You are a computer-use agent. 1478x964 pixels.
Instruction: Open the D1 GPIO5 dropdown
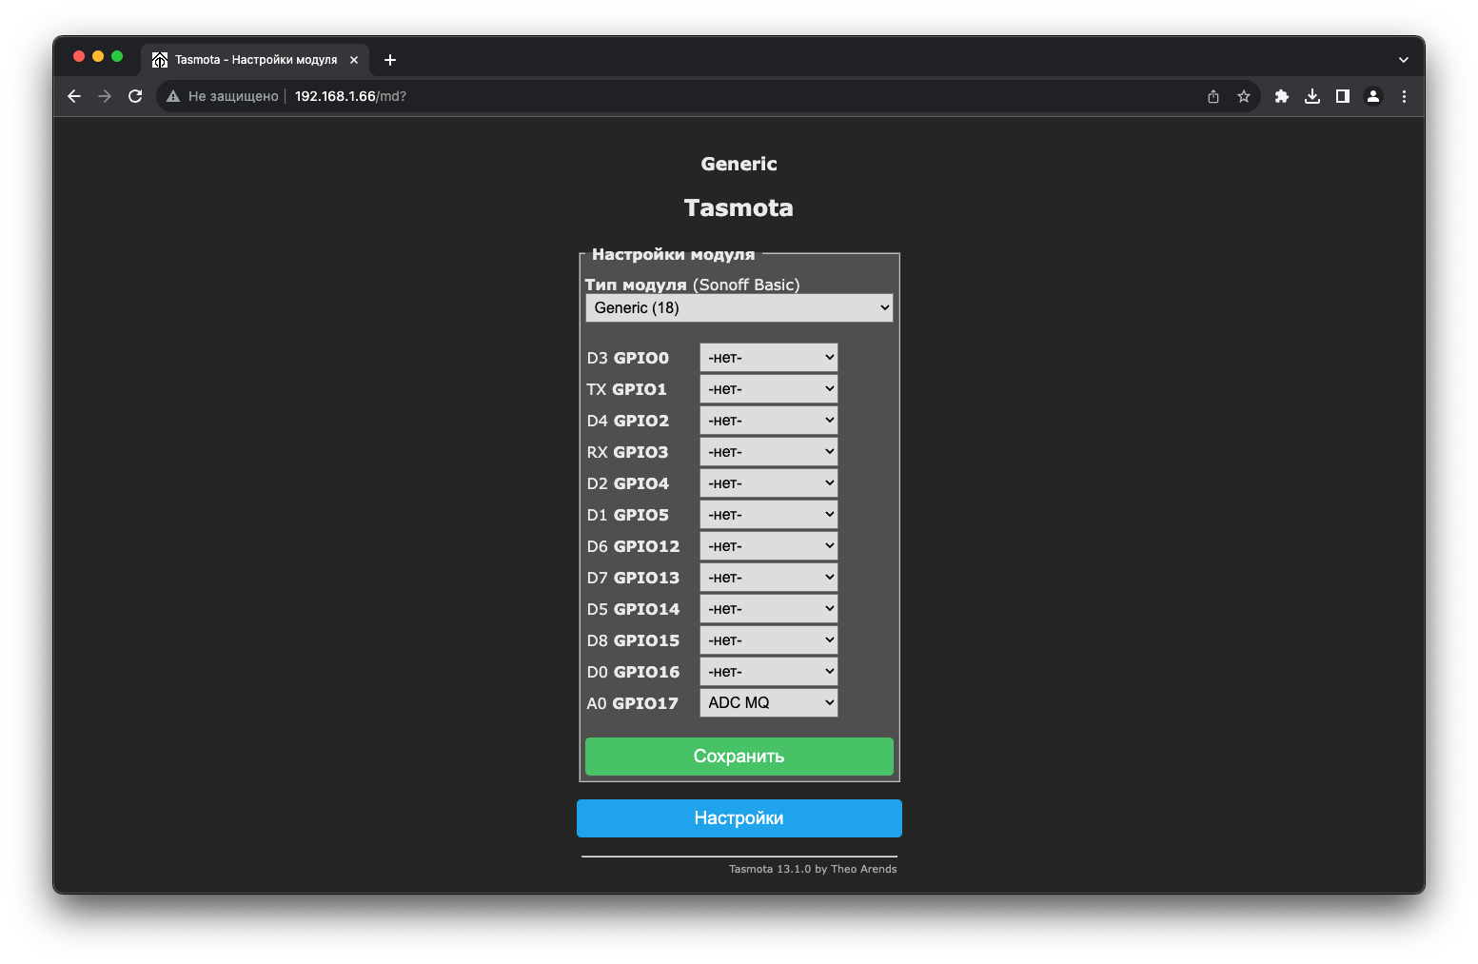point(769,515)
